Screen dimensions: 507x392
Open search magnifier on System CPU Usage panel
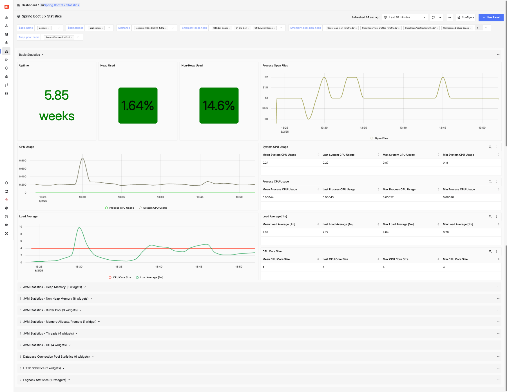pyautogui.click(x=490, y=147)
